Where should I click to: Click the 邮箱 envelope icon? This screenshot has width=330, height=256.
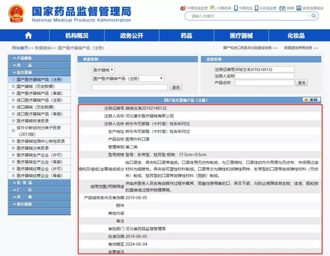282,8
